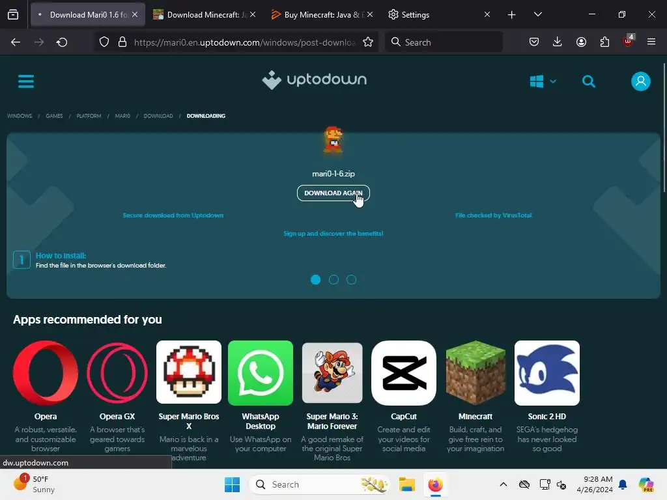
Task: Bookmark this page with the star
Action: [x=368, y=42]
